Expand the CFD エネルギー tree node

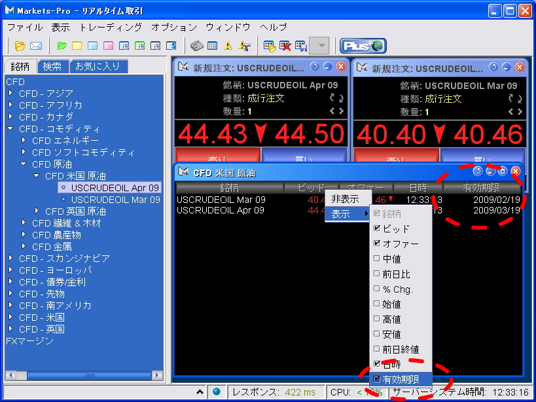click(24, 140)
